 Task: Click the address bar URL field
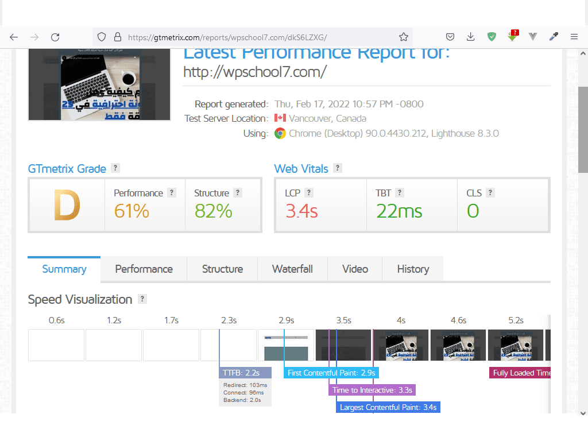coord(253,37)
